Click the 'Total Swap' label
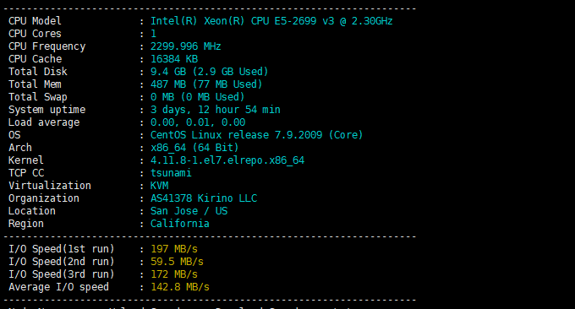575x309 pixels. click(38, 97)
